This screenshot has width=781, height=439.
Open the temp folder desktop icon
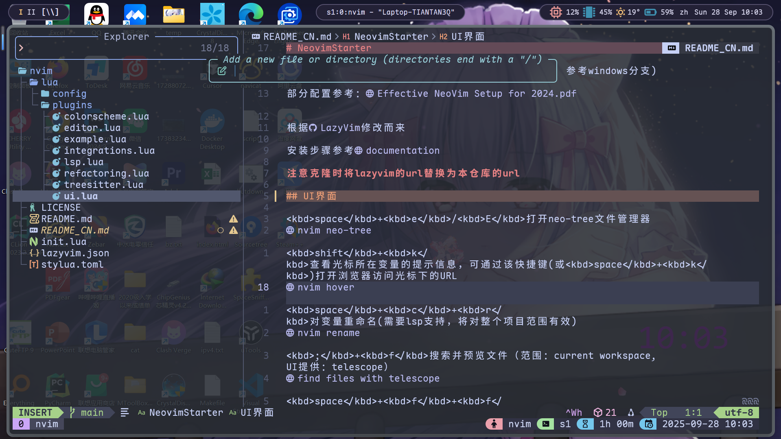[174, 15]
